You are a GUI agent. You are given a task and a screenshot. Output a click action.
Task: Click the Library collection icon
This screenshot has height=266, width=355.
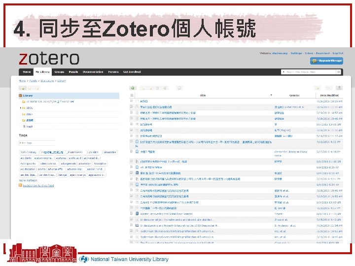(20, 96)
